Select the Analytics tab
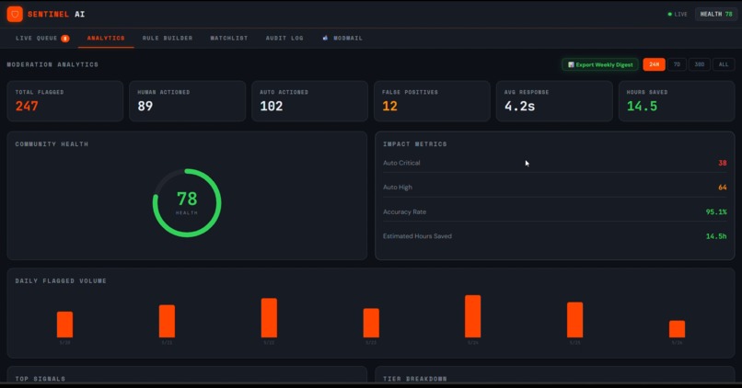742x388 pixels. tap(106, 39)
